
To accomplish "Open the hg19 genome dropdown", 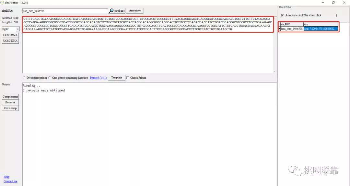I will (x=17, y=29).
